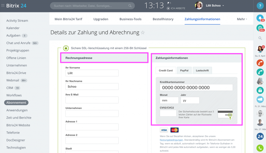Viewport: 266px width, 153px height.
Task: Select the Lastschrift payment tab
Action: pyautogui.click(x=202, y=70)
